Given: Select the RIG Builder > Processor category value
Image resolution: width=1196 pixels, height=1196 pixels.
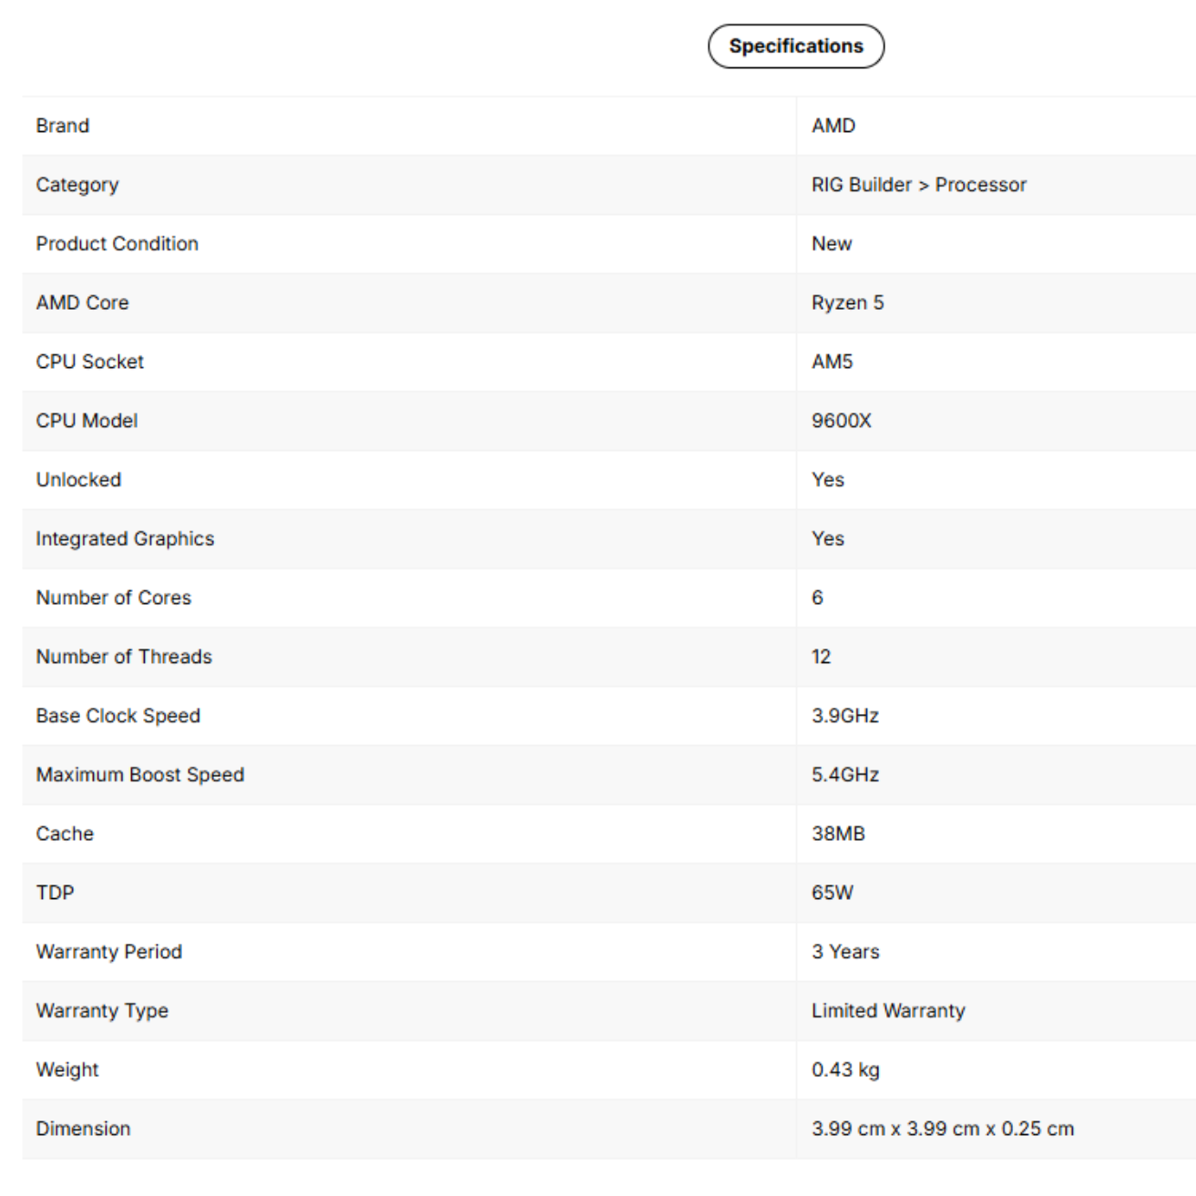Looking at the screenshot, I should pyautogui.click(x=919, y=185).
